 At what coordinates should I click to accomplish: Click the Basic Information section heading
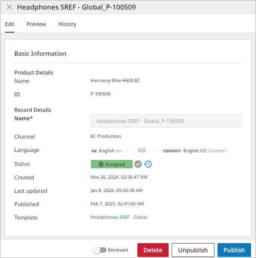click(x=40, y=54)
